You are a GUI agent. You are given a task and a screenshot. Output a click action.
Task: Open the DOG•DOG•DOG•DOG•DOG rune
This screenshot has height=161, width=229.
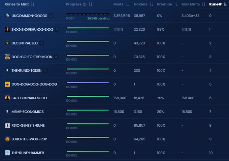tap(34, 84)
